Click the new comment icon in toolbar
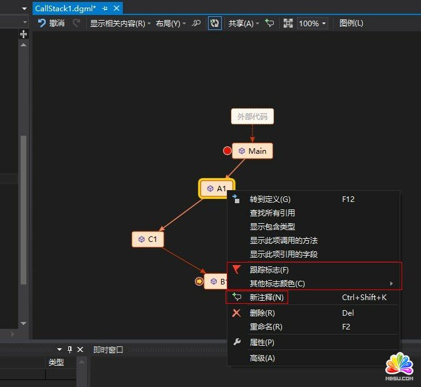Viewport: 421px width, 387px height. click(269, 23)
